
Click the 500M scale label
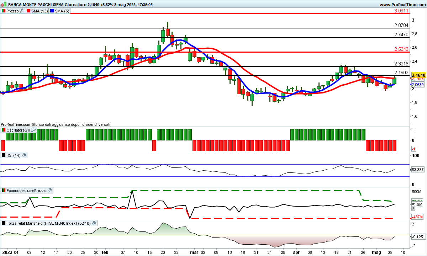point(417,192)
